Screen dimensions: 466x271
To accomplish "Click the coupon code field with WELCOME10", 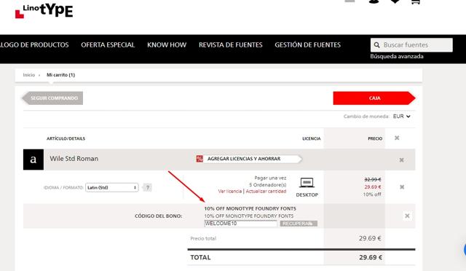I will point(240,224).
